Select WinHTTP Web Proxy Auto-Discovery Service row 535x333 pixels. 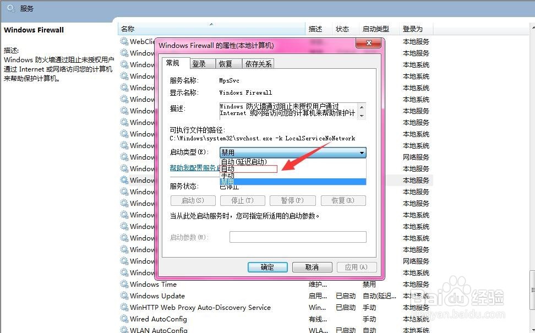(276, 308)
